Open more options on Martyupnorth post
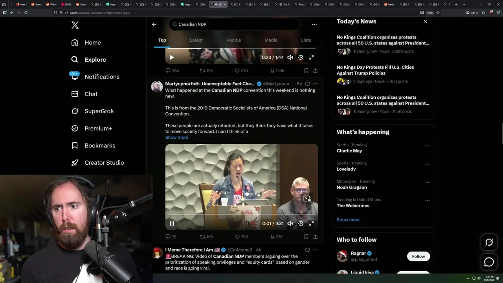Image resolution: width=503 pixels, height=283 pixels. click(315, 84)
